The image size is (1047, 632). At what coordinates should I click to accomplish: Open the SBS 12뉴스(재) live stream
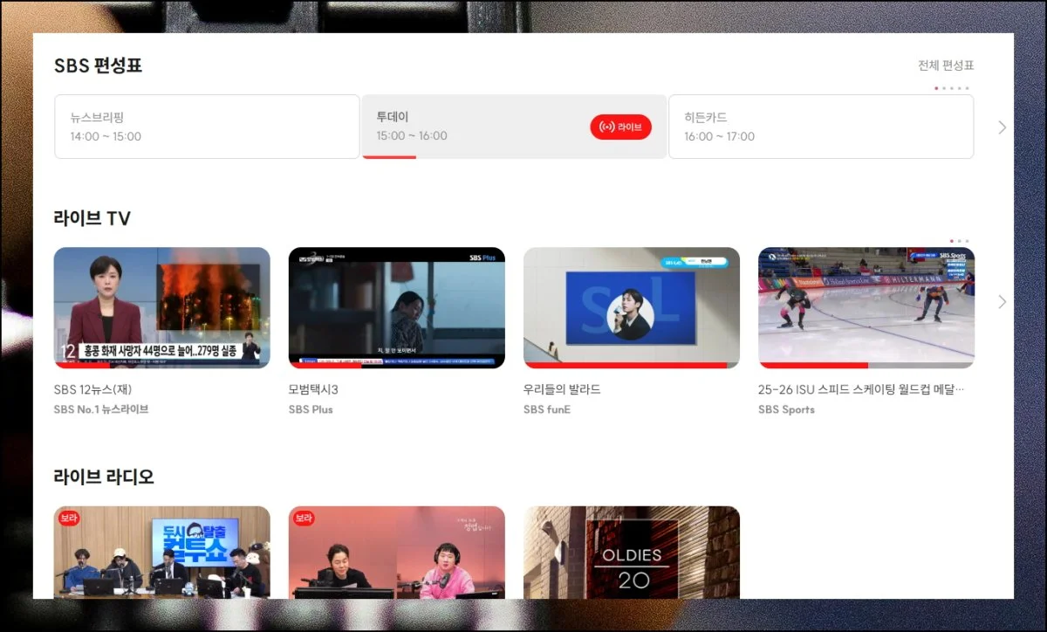coord(161,307)
